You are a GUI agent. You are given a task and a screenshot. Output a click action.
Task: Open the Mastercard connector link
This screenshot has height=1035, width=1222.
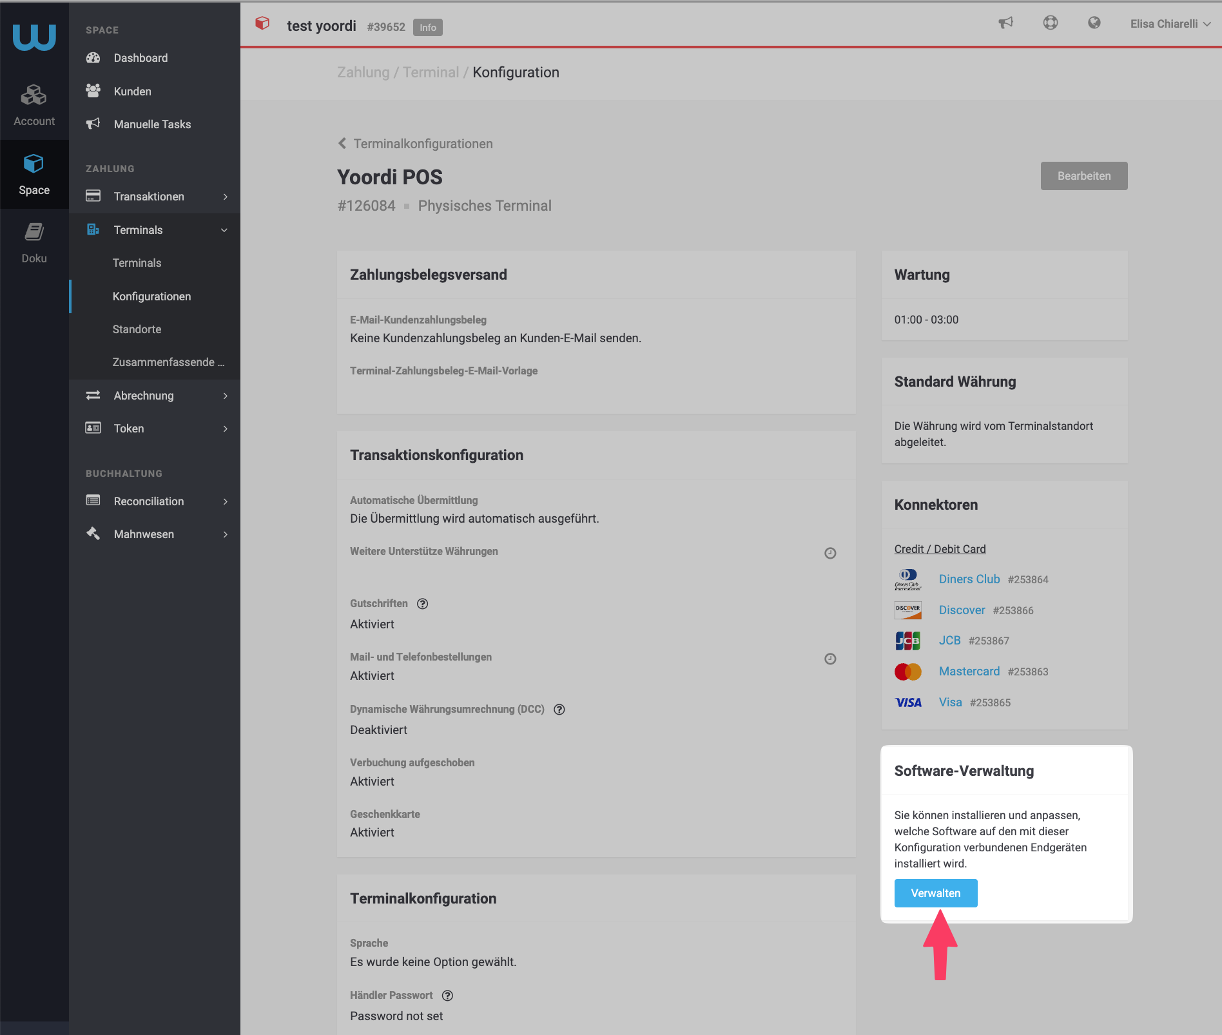coord(969,672)
